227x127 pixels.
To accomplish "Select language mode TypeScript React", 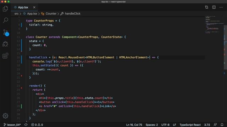I will pos(190,125).
